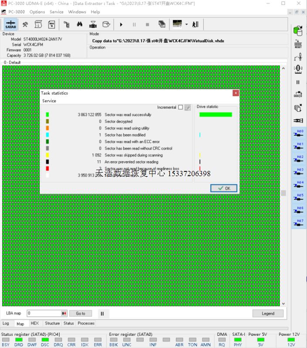Click the Go to button
The height and width of the screenshot is (348, 307).
(81, 313)
